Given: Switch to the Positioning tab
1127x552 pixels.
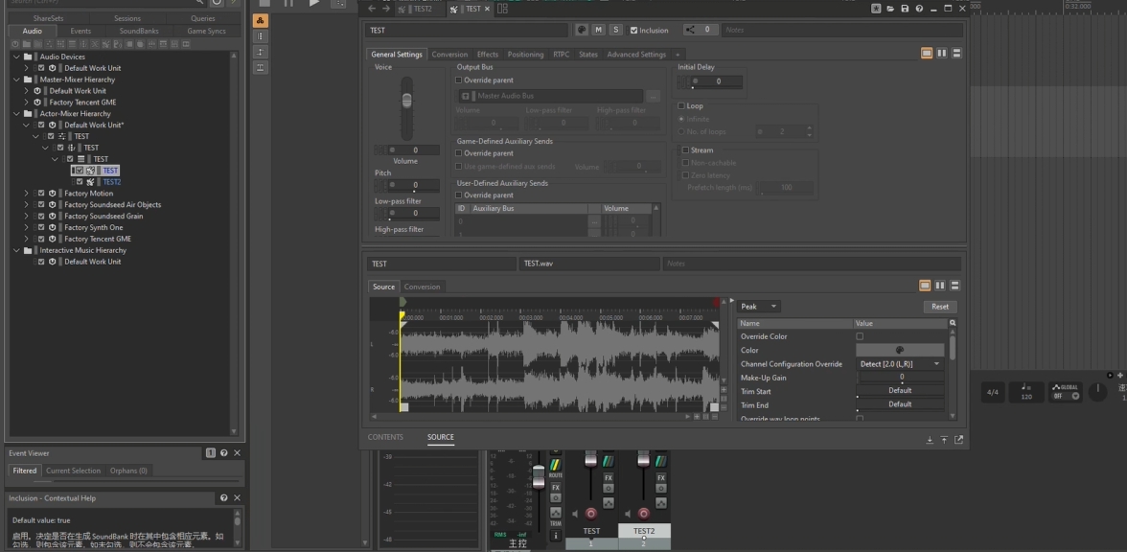Looking at the screenshot, I should pyautogui.click(x=525, y=55).
